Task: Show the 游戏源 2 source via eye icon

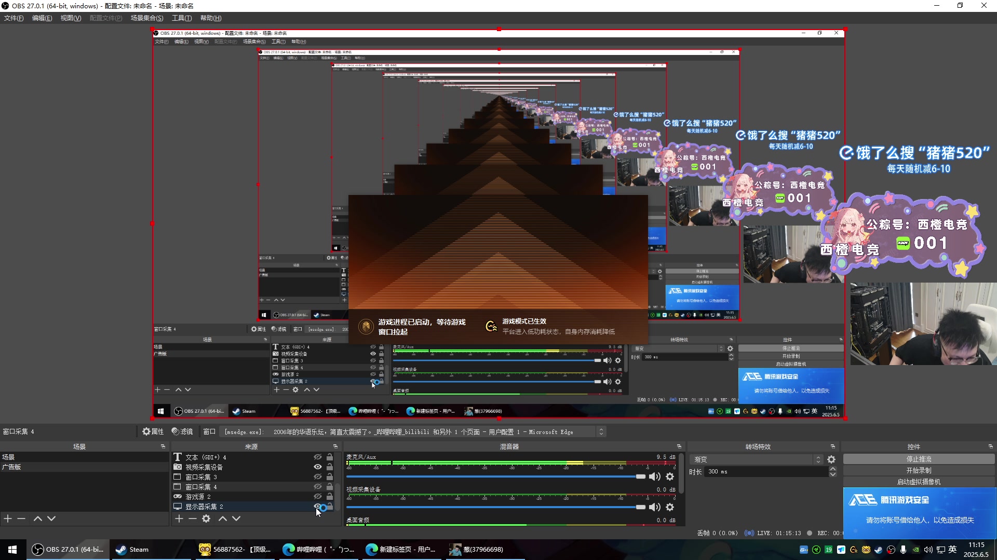Action: 318,497
